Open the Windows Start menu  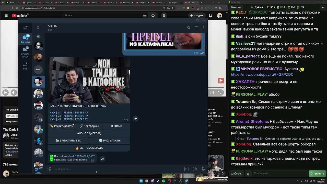point(141,181)
